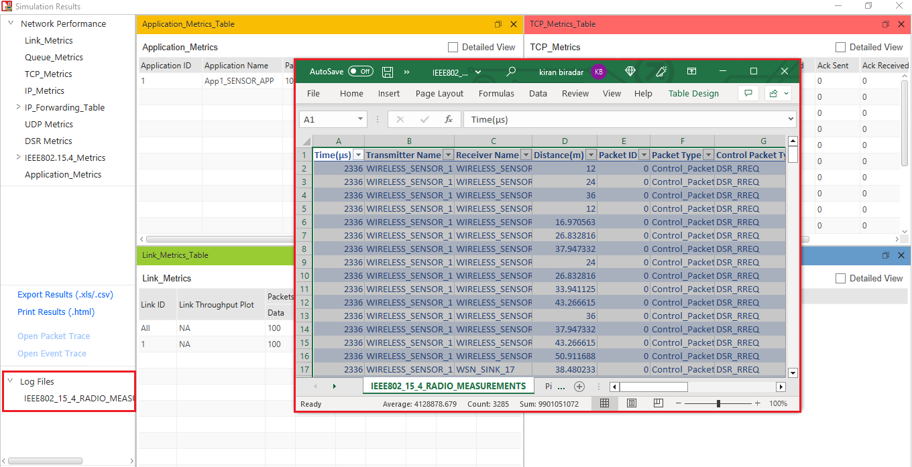Click zoom in plus in status bar
912x467 pixels.
click(757, 403)
